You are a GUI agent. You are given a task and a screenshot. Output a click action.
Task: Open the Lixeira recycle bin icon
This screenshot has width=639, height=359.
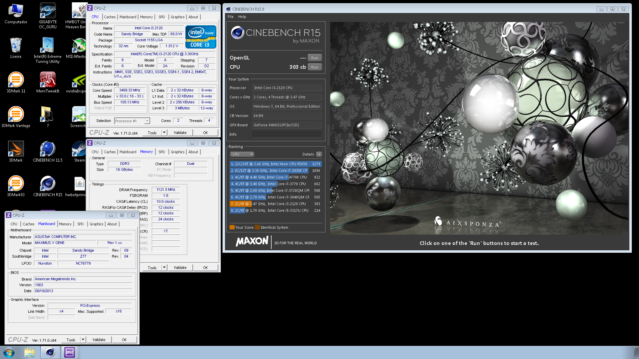16,48
